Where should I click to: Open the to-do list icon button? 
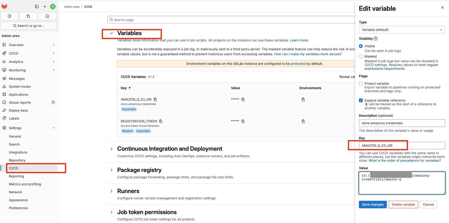[x=48, y=16]
